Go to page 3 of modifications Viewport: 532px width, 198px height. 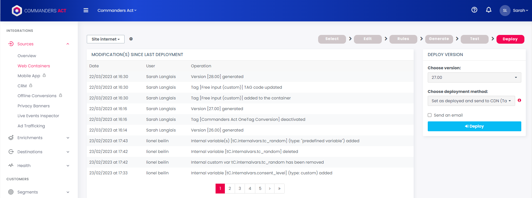(240, 189)
